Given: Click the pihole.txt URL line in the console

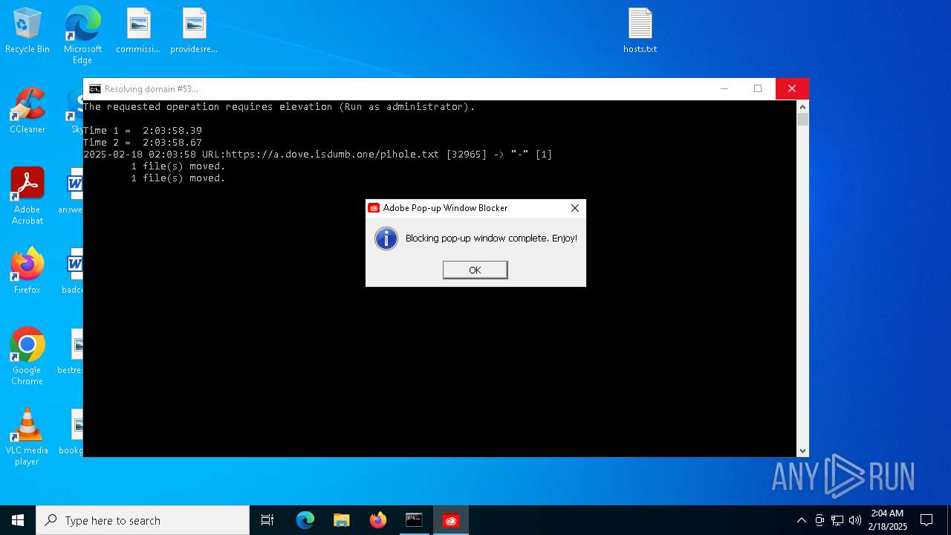Looking at the screenshot, I should click(318, 155).
